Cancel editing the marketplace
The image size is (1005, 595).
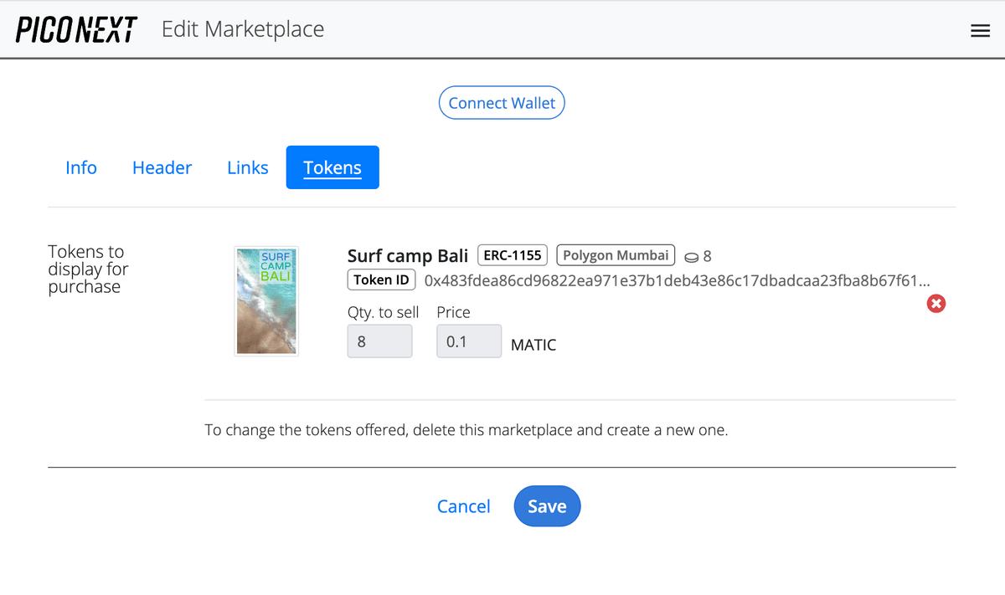coord(463,506)
